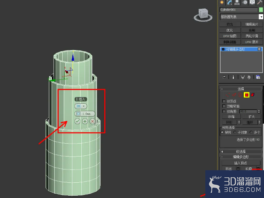
Task: Click the 插入 caddy title label
Action: tap(81, 99)
